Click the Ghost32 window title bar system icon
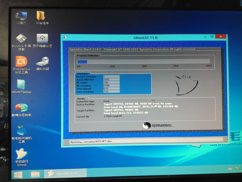Screen dimensions: 242x182 tap(65, 37)
